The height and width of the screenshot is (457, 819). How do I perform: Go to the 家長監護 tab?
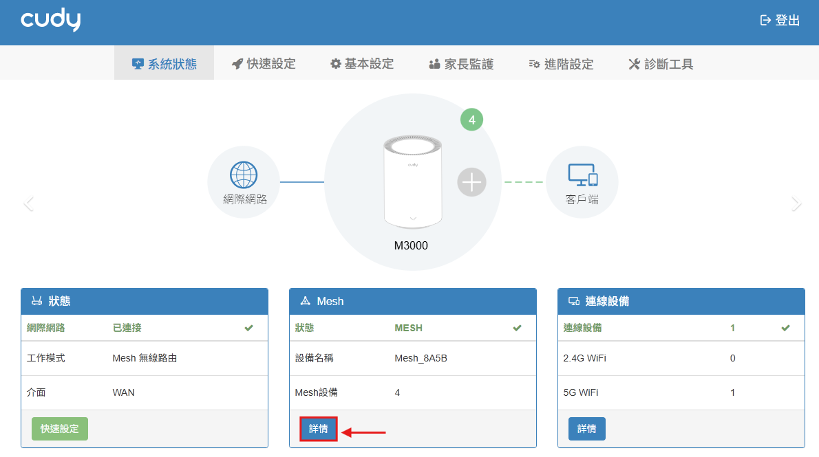point(461,64)
